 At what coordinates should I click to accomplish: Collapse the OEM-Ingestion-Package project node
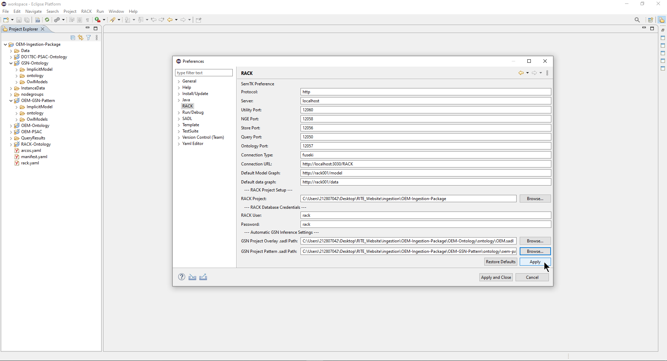(5, 44)
